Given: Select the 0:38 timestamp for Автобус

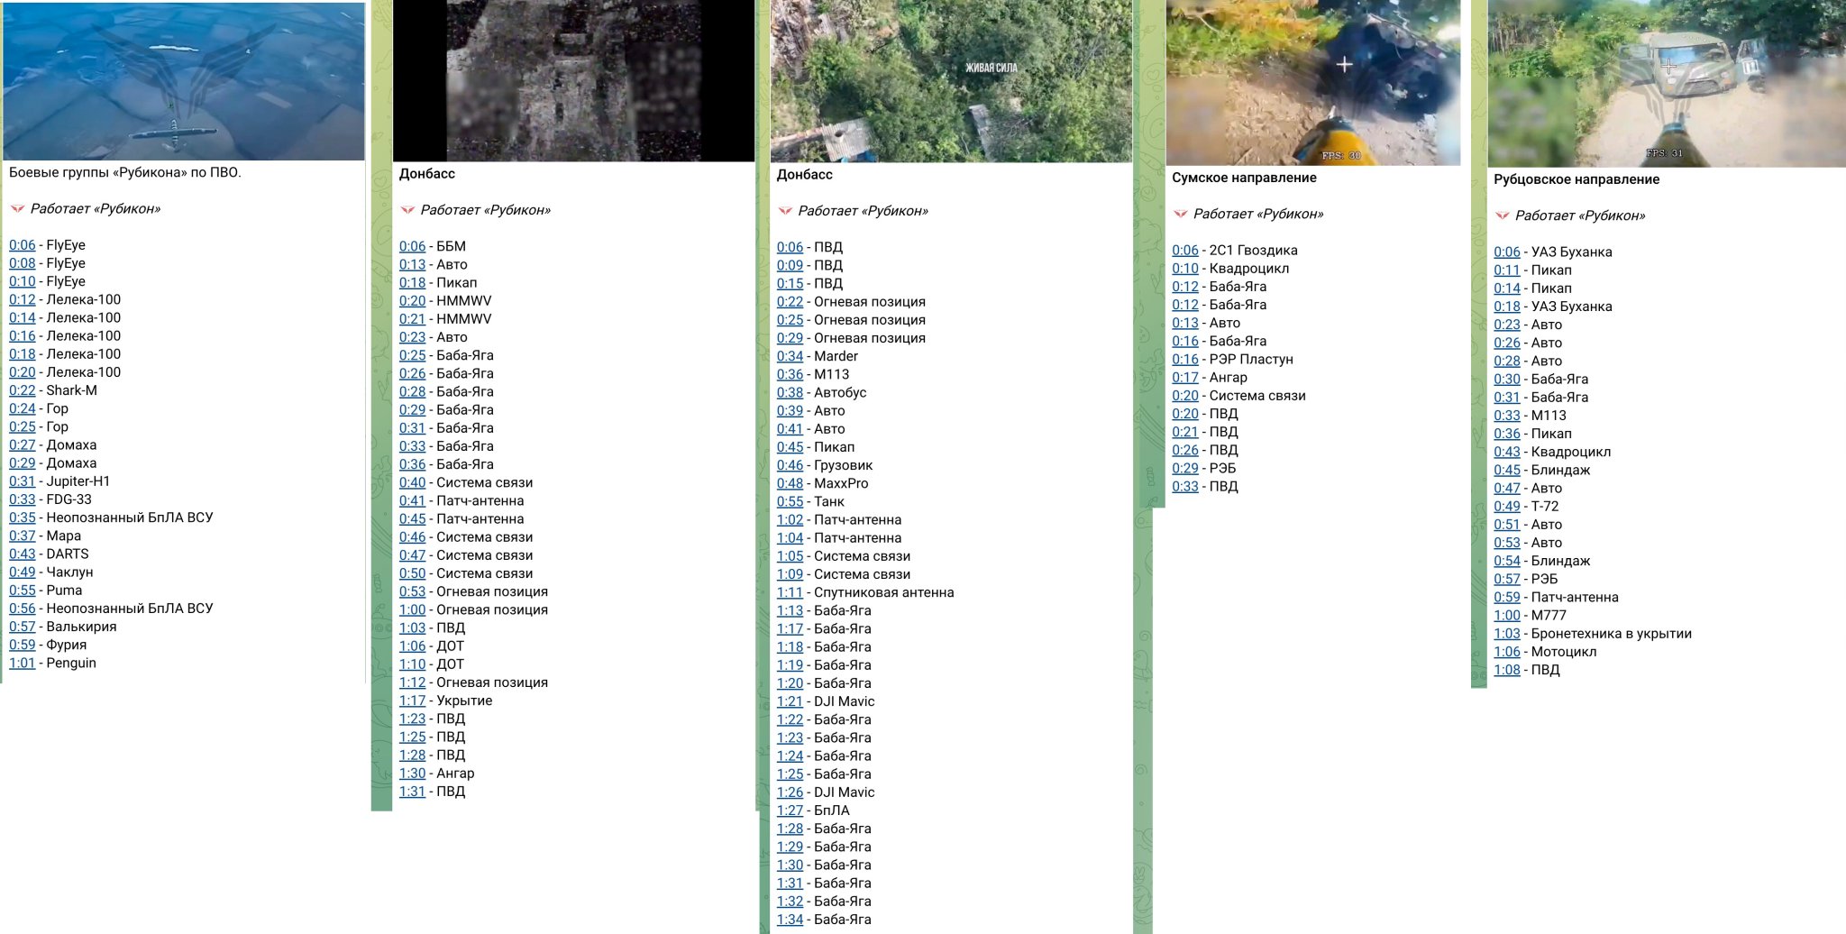Looking at the screenshot, I should pyautogui.click(x=790, y=393).
